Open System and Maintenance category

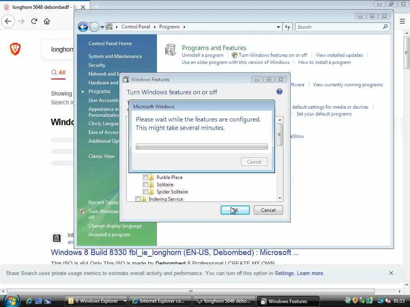click(x=115, y=56)
